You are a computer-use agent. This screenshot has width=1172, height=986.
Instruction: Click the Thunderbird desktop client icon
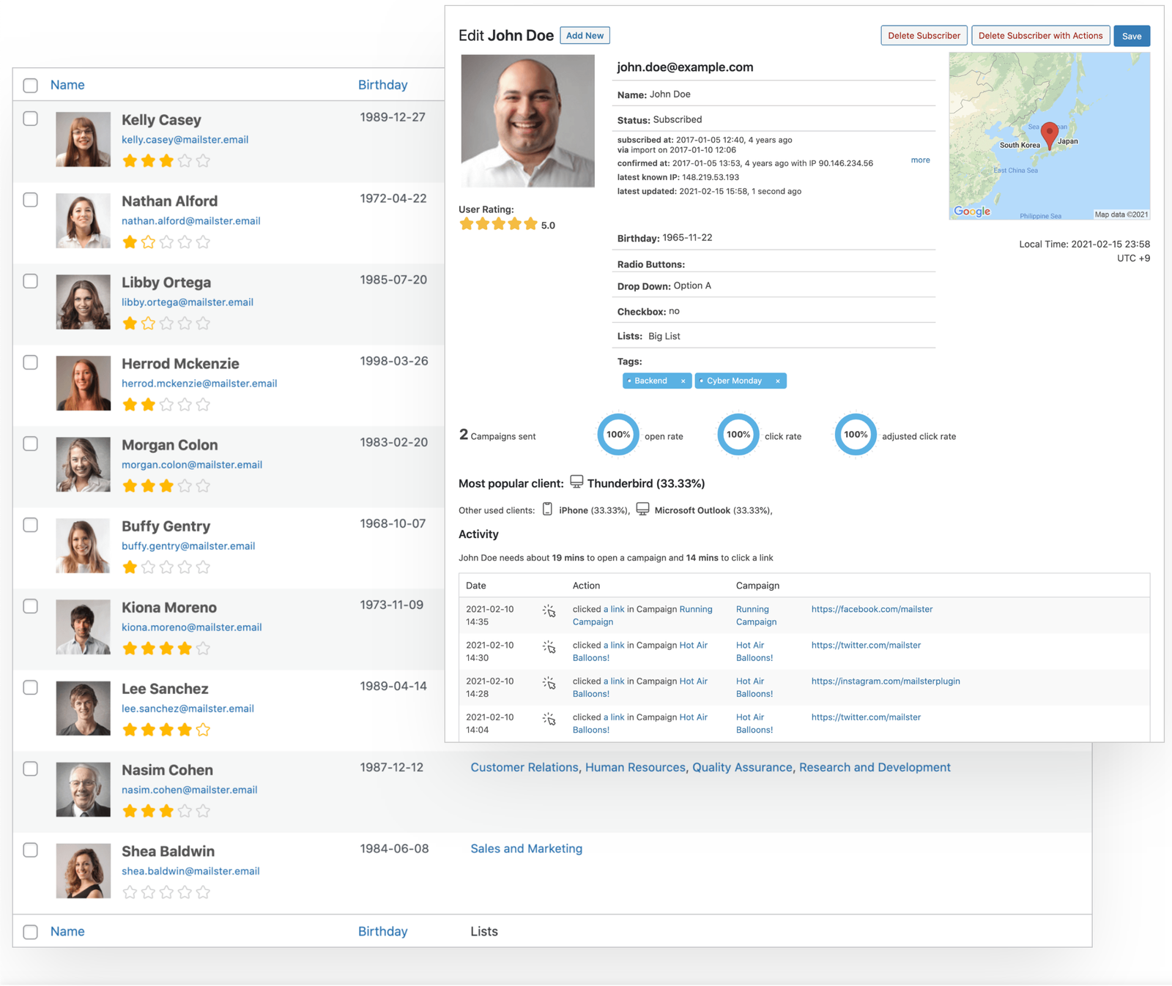[576, 482]
